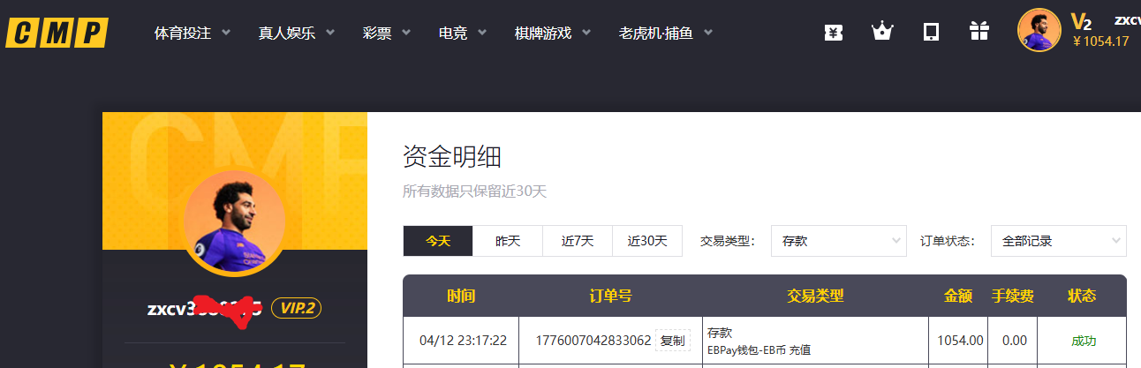Switch to the 近30天 filter

click(x=647, y=241)
